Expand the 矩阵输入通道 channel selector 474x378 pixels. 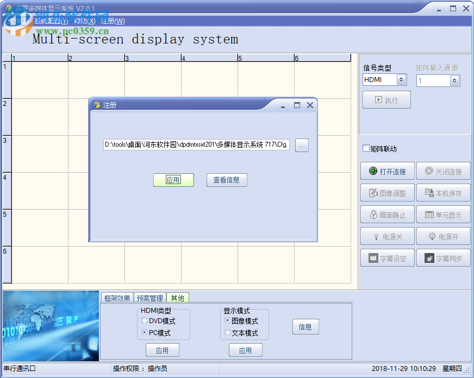click(453, 79)
